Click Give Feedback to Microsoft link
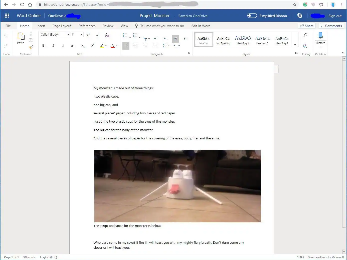This screenshot has height=260, width=347. [326, 257]
